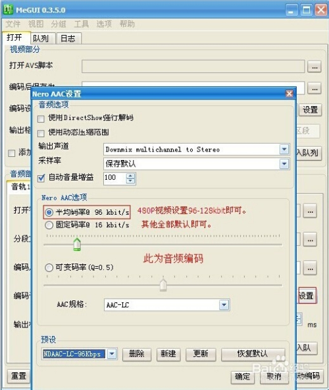Click the 恢复默认 button
The image size is (329, 390).
[x=253, y=354]
